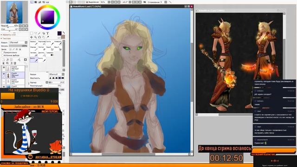The width and height of the screenshot is (297, 167).
Task: Toggle visibility of layer Слой3
Action: click(4, 68)
